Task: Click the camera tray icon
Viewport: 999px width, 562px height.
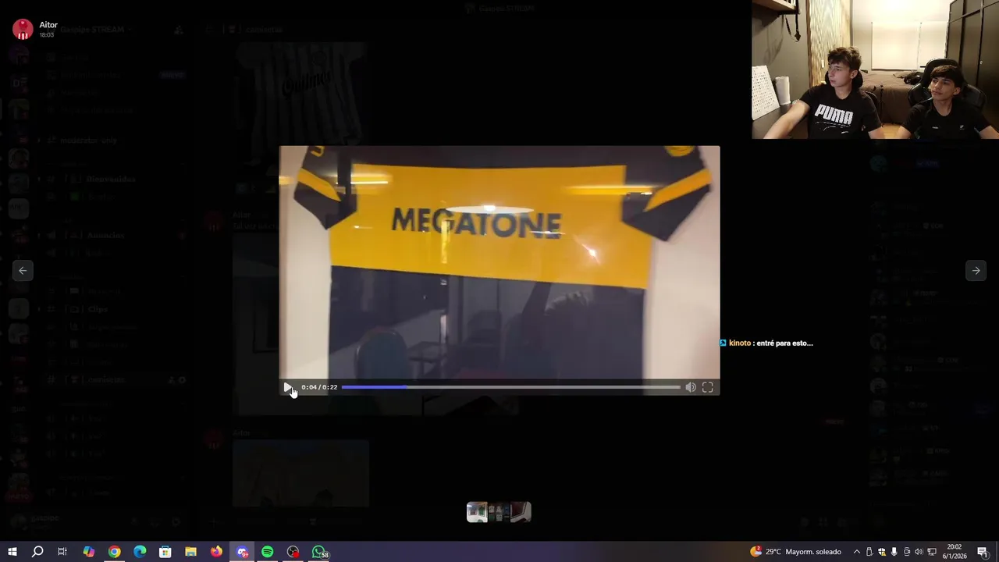Action: point(906,552)
